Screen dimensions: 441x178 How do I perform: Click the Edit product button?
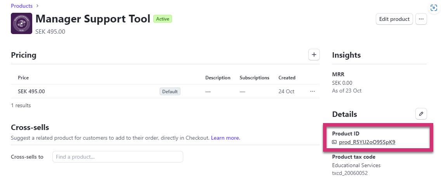click(x=394, y=19)
